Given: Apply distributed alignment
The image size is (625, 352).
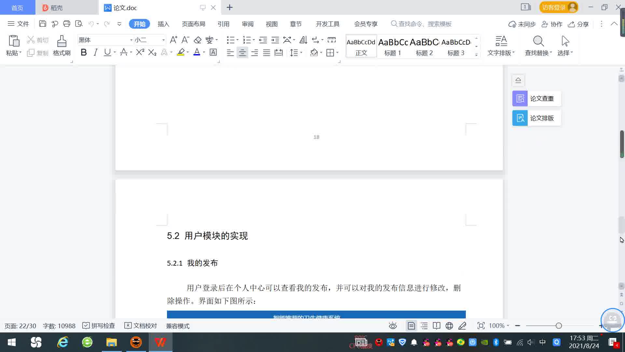Looking at the screenshot, I should 279,52.
